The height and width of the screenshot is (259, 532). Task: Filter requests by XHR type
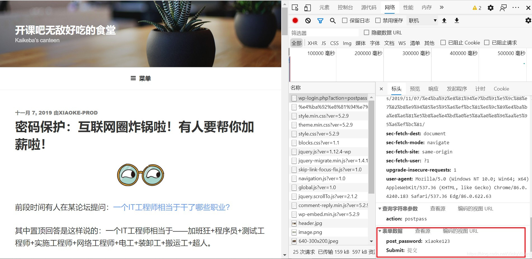(313, 43)
